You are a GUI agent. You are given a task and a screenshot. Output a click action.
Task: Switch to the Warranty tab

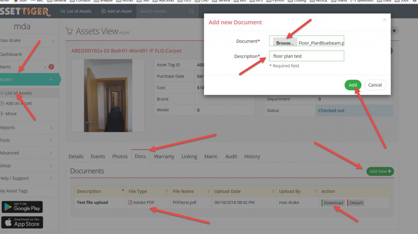click(164, 157)
